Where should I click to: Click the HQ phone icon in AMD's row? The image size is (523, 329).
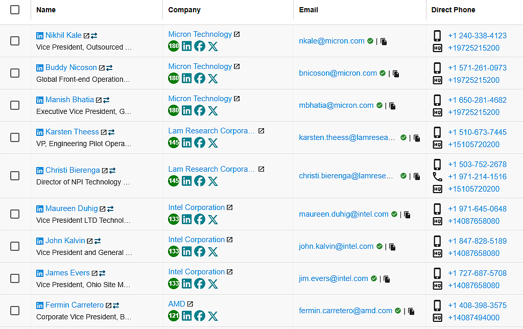(x=437, y=318)
